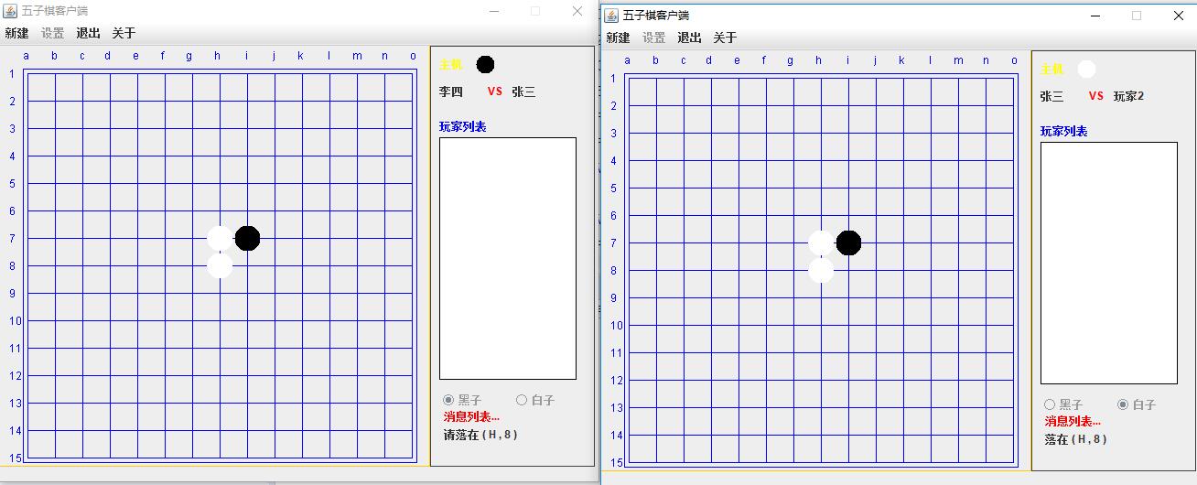
Task: Click white stone at row 7 on left board
Action: 220,238
